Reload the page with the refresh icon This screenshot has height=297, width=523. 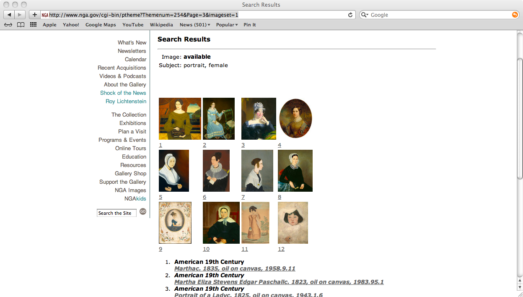coord(350,15)
